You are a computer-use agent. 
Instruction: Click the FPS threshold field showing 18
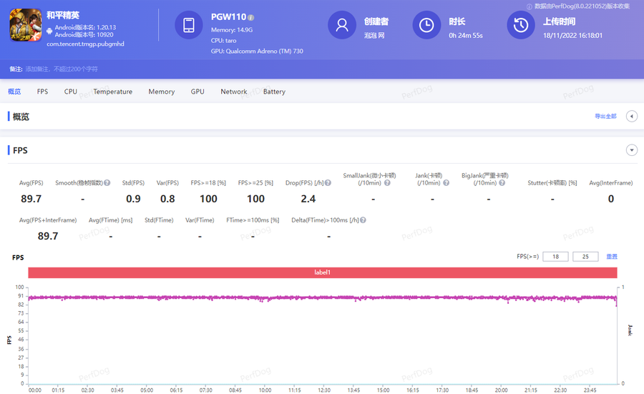click(555, 256)
